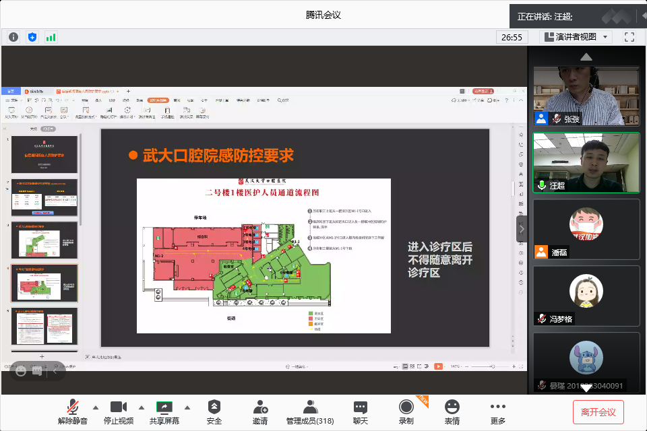The width and height of the screenshot is (647, 431).
Task: Select 潘磊's participant tile
Action: pyautogui.click(x=586, y=230)
